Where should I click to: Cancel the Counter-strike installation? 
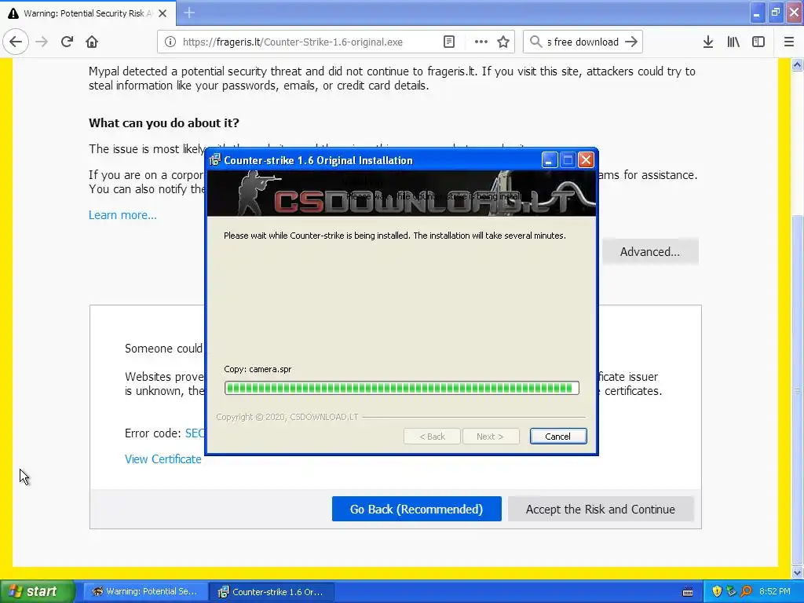558,437
